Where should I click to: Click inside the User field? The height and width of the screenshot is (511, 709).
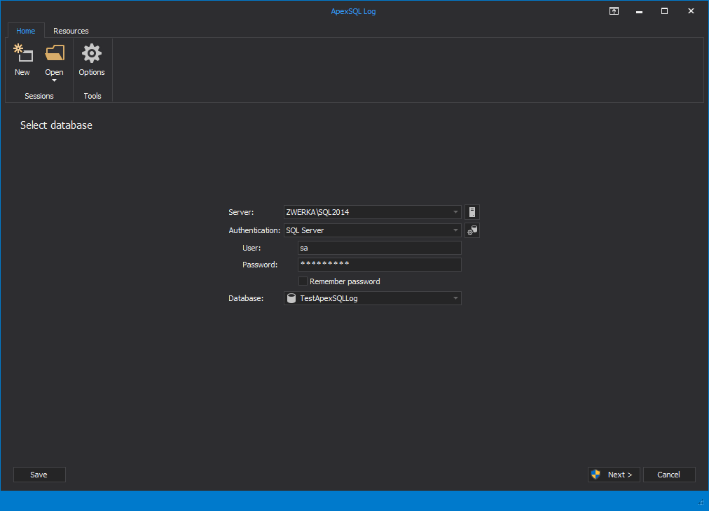tap(378, 247)
